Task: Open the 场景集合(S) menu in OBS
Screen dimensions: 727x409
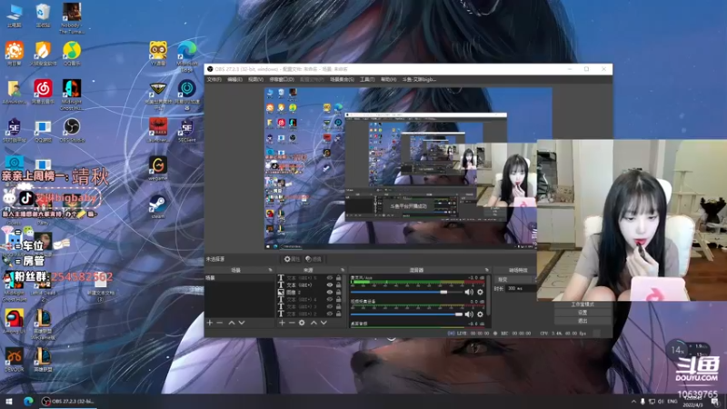Action: point(342,79)
